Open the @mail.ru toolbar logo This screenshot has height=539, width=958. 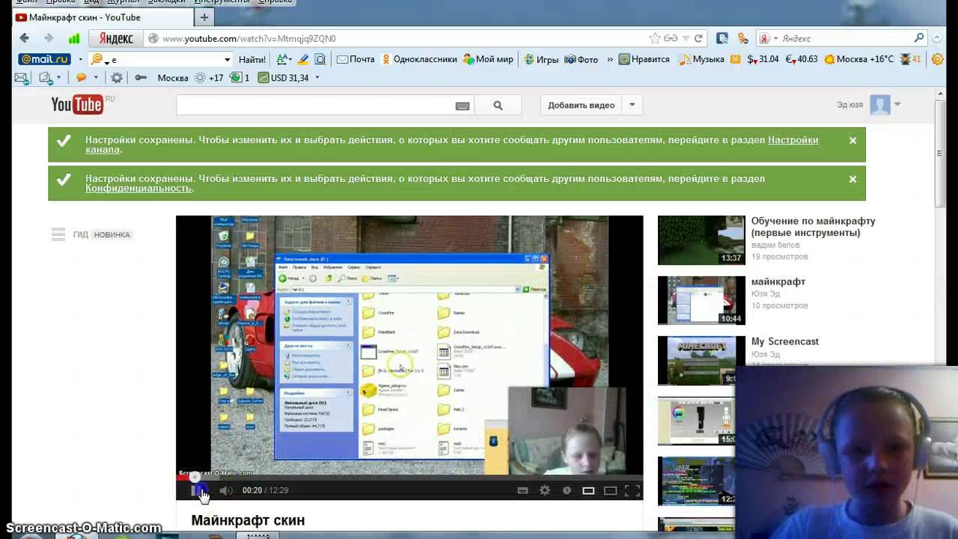click(44, 59)
